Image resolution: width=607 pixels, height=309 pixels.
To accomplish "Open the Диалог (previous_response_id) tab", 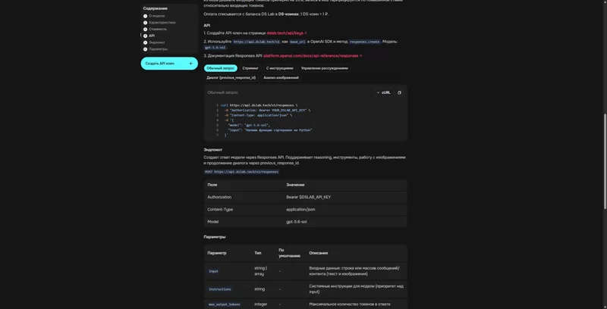I will (x=231, y=78).
